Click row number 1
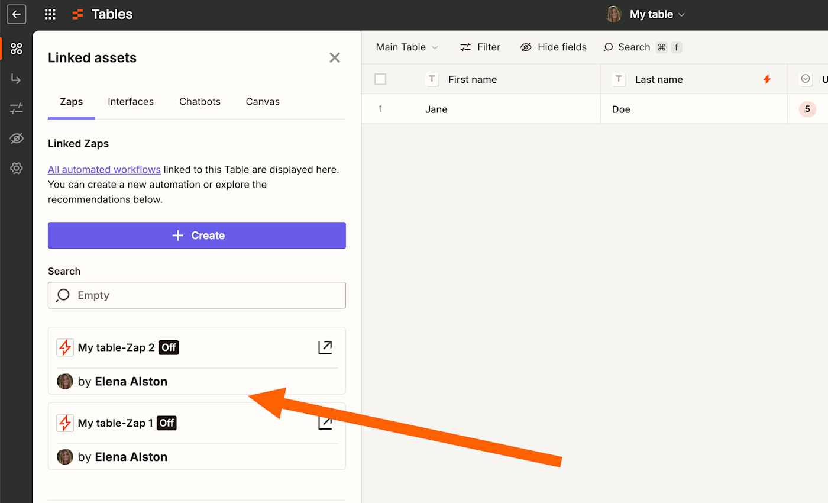The width and height of the screenshot is (828, 503). tap(380, 109)
